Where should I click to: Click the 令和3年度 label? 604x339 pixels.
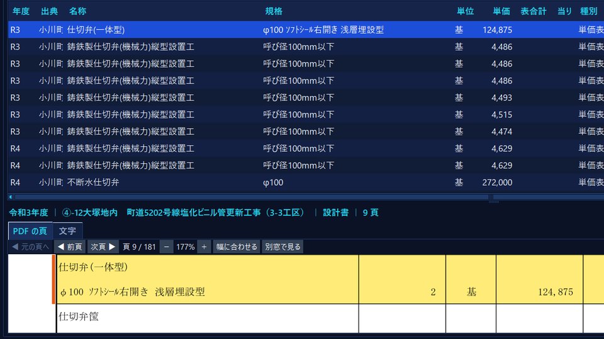(x=28, y=213)
